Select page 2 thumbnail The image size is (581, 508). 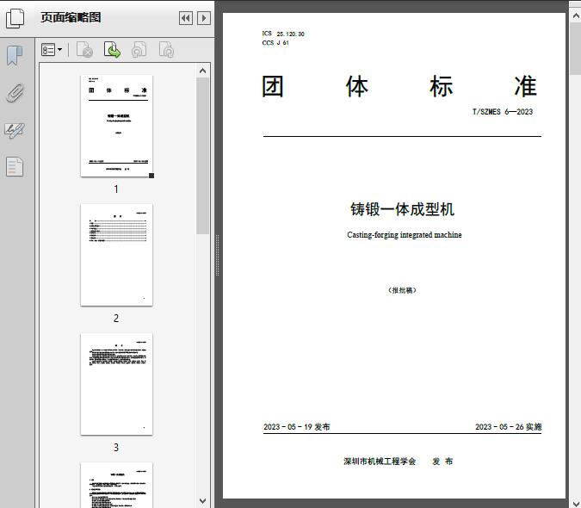pos(116,255)
